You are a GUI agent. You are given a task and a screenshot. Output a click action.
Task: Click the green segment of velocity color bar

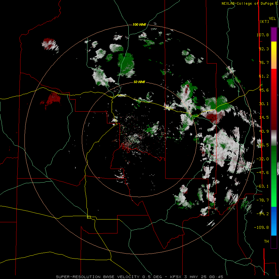click(x=274, y=176)
